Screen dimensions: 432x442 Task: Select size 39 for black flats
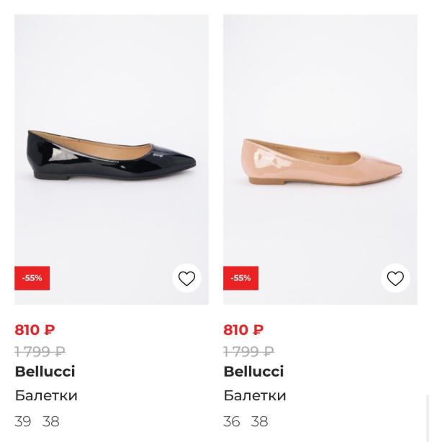click(23, 421)
